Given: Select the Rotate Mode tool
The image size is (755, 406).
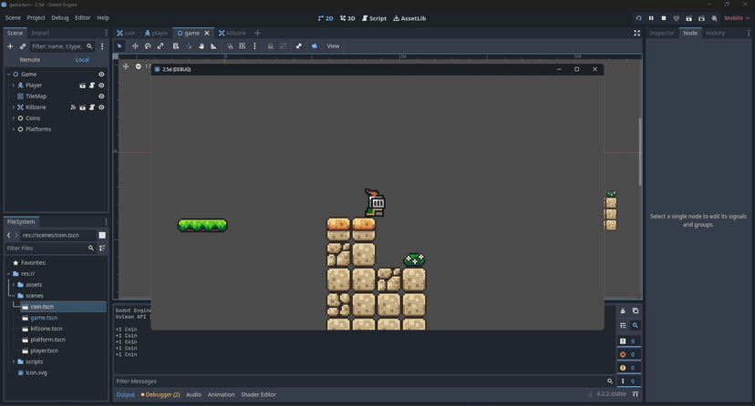Looking at the screenshot, I should pyautogui.click(x=148, y=46).
